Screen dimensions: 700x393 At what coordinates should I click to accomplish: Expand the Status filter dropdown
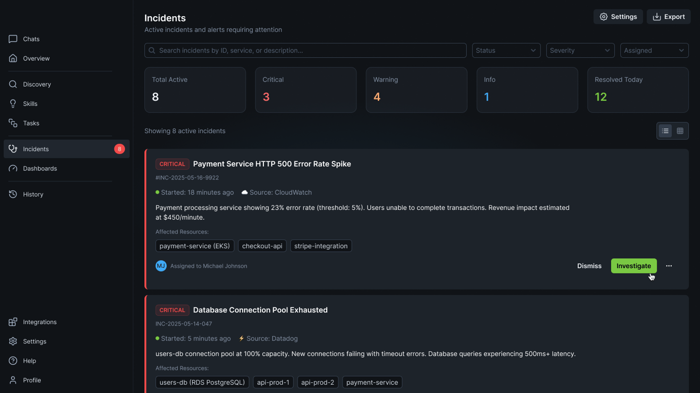506,51
